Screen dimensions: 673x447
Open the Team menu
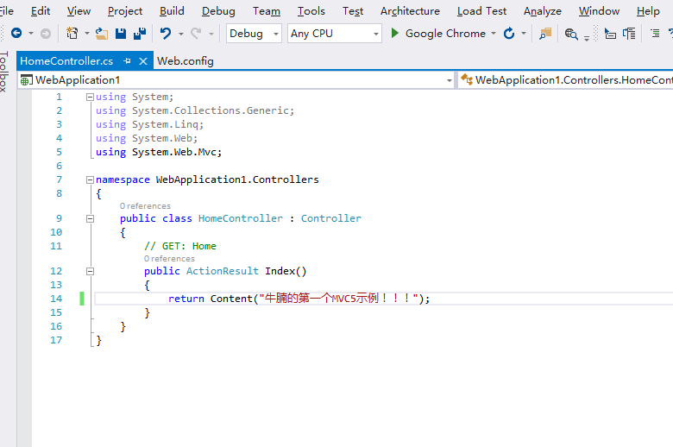click(x=267, y=10)
